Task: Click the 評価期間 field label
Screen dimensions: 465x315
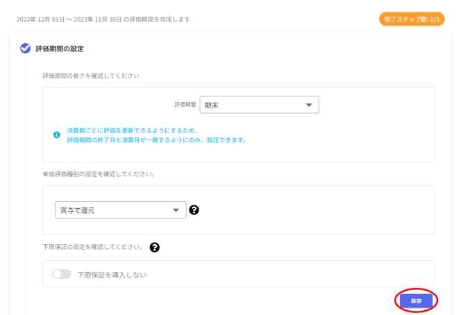Action: 185,104
